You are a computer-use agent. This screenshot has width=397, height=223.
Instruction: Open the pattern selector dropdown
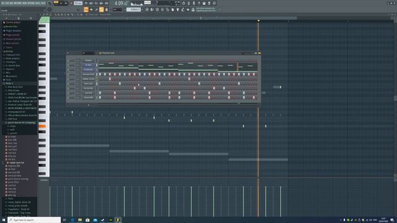(133, 10)
